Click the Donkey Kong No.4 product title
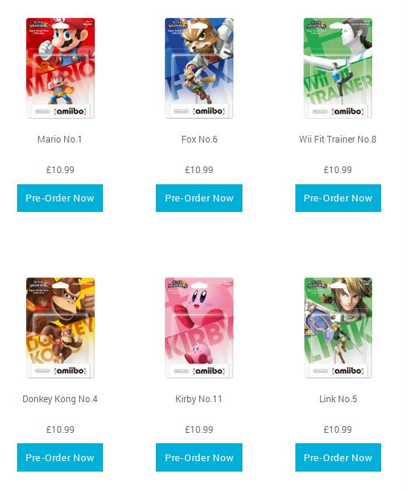 coord(60,399)
